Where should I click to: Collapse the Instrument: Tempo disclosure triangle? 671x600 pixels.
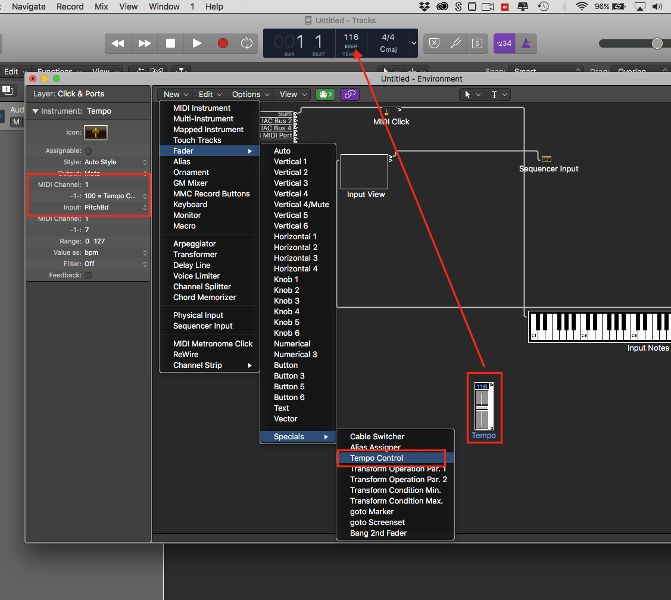pos(35,111)
